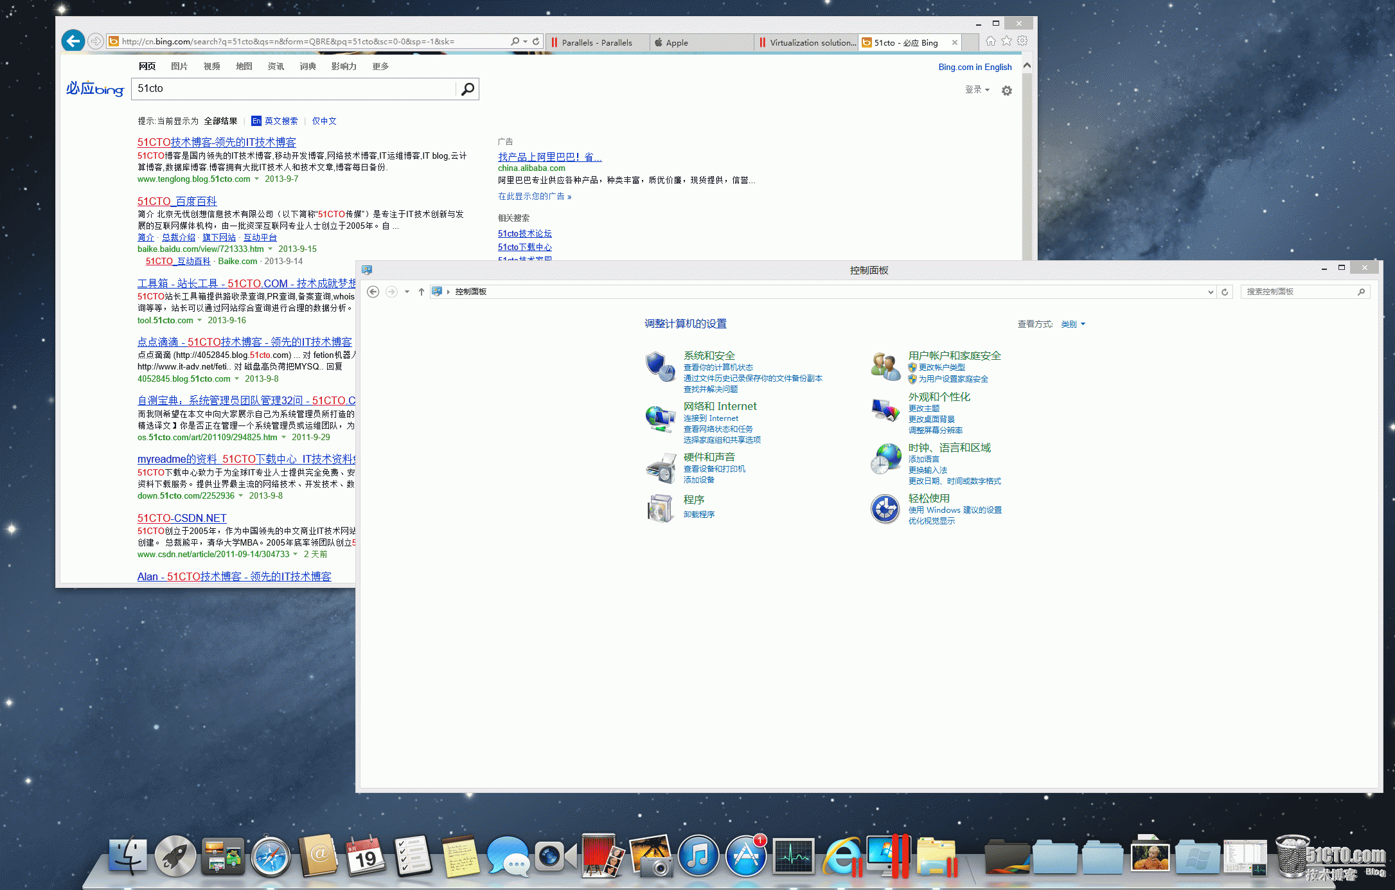
Task: Refresh the Control Panel address bar
Action: [1225, 292]
